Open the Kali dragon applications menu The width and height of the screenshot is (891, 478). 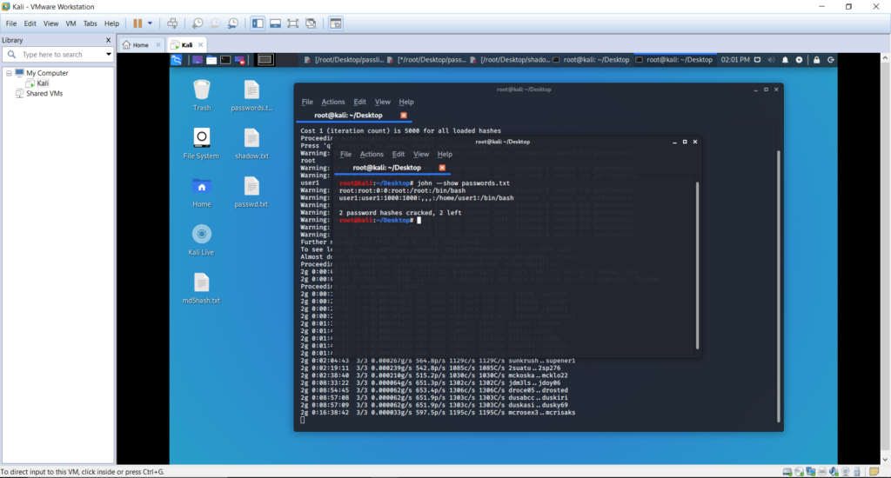tap(177, 60)
